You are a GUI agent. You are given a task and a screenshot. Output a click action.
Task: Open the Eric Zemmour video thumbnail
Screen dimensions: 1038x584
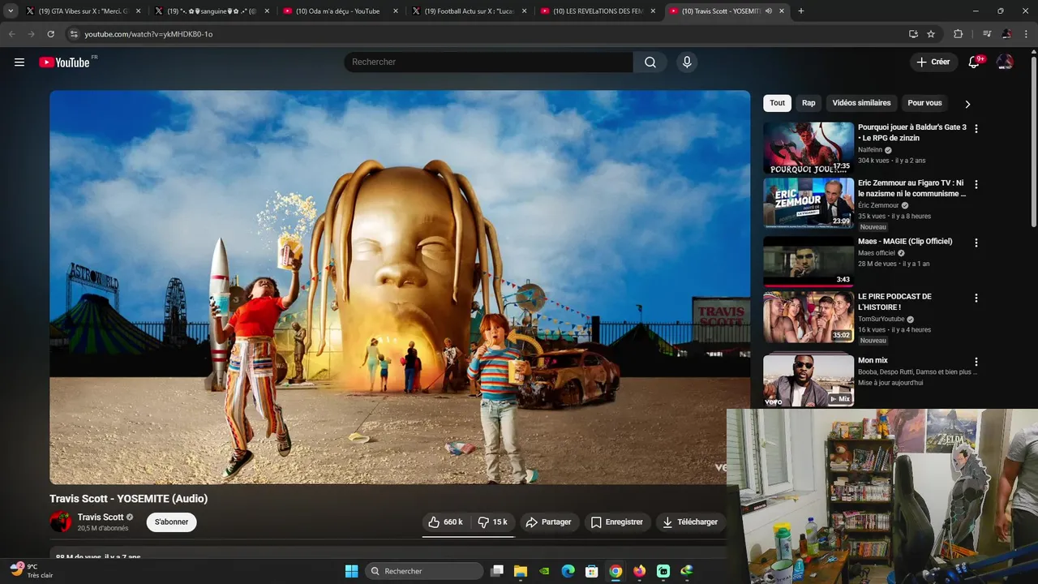pos(809,203)
